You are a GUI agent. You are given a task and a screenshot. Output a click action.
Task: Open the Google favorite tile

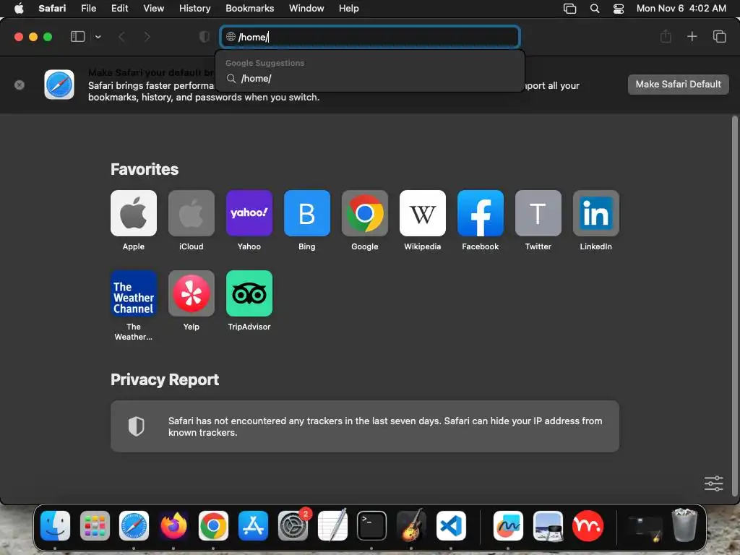365,213
